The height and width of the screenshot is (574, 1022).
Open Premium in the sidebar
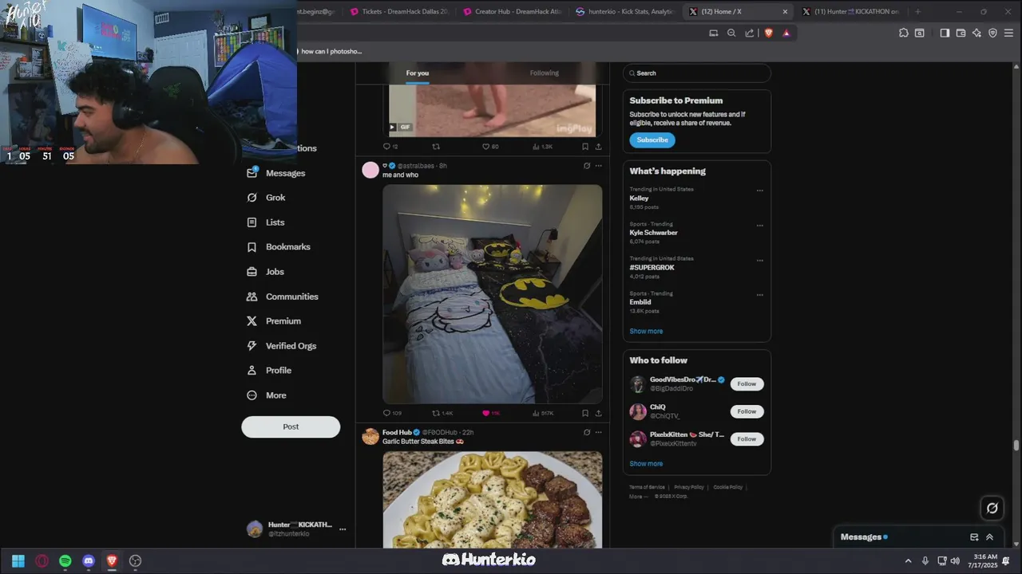[x=274, y=321]
